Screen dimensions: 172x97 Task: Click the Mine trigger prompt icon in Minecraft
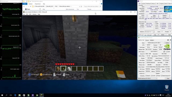[64, 75]
